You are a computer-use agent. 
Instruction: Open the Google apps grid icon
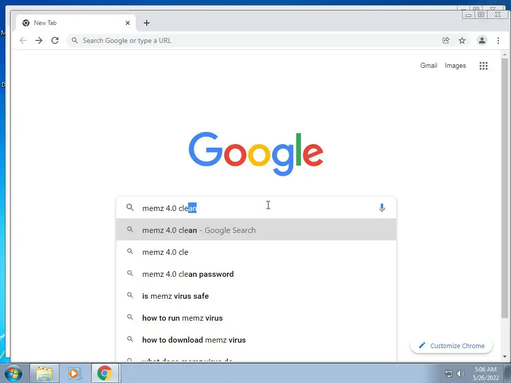click(x=483, y=66)
